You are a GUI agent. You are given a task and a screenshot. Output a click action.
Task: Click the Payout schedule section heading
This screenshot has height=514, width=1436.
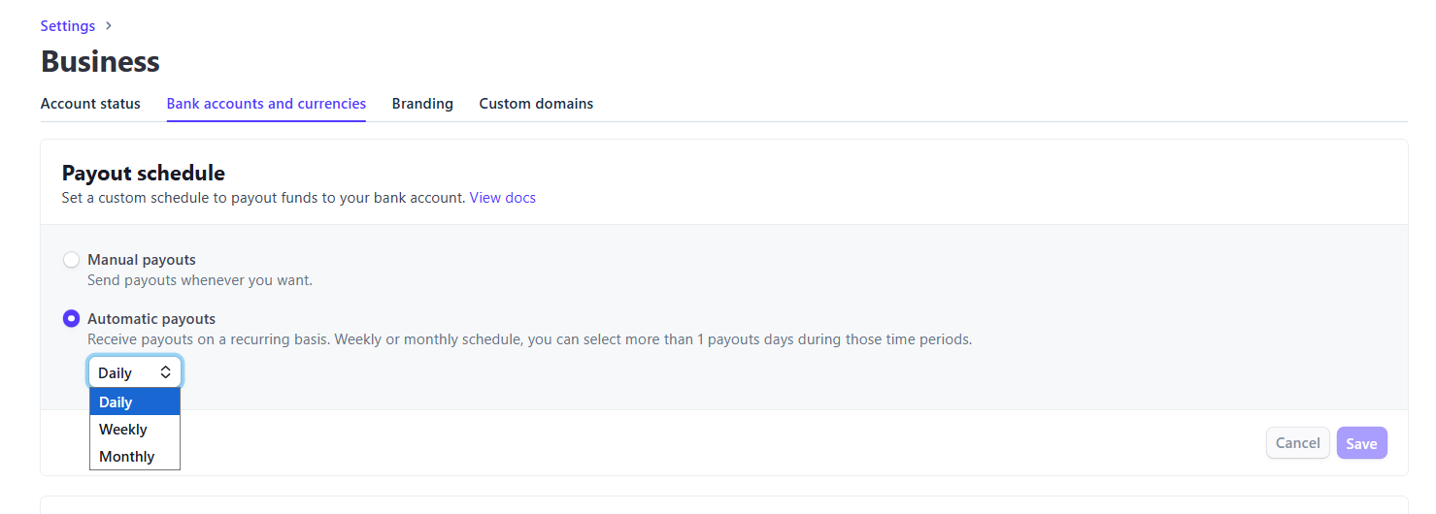click(144, 174)
